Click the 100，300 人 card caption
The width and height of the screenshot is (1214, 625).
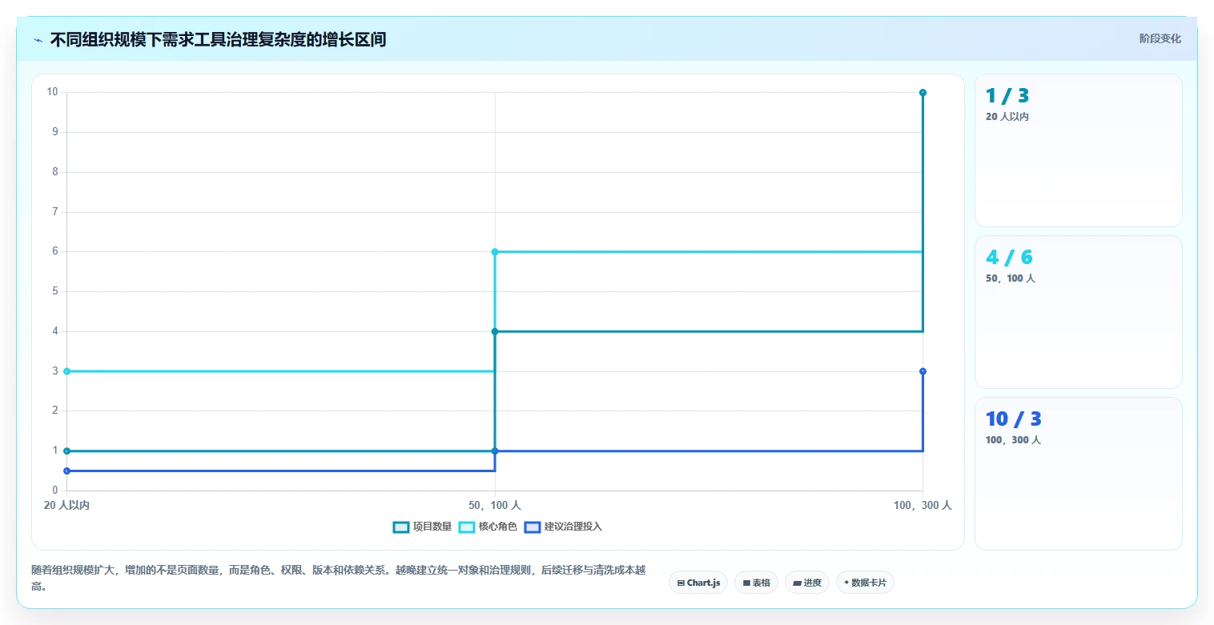click(x=1013, y=440)
